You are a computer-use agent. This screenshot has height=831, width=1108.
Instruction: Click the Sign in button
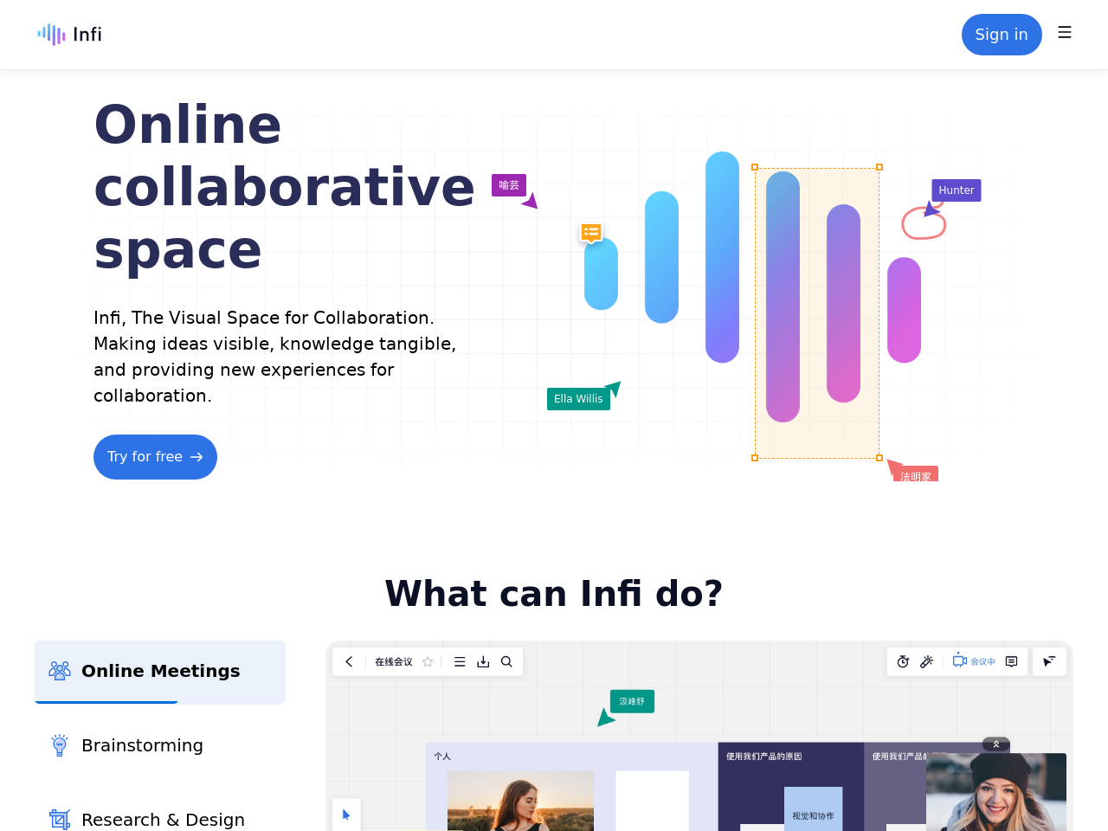click(x=1002, y=35)
